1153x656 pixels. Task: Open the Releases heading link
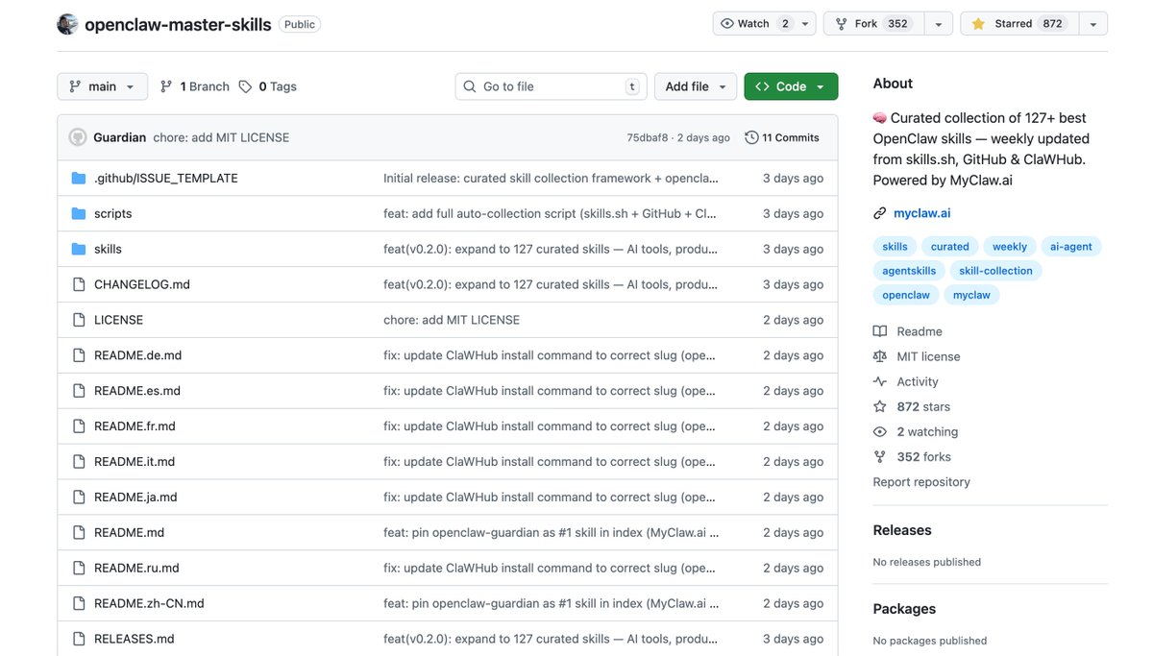tap(902, 530)
